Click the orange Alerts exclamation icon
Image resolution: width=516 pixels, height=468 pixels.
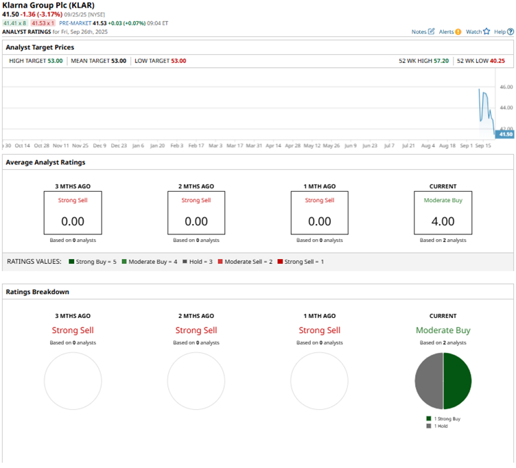pos(458,32)
